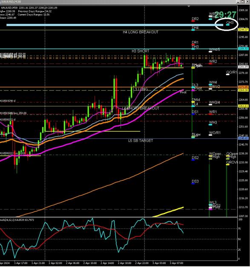The width and height of the screenshot is (250, 267).
Task: Click the L5 SB TARGET text
Action: [x=141, y=141]
